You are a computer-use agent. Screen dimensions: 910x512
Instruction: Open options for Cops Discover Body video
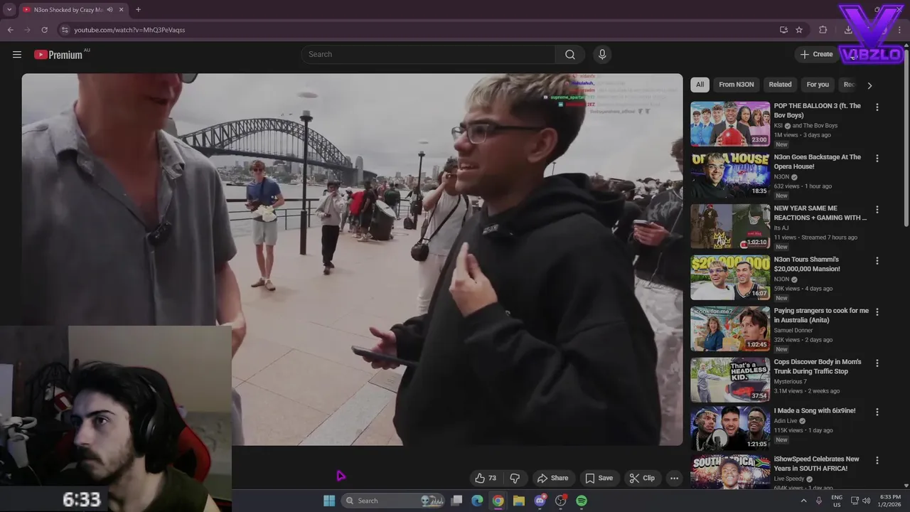click(x=877, y=363)
